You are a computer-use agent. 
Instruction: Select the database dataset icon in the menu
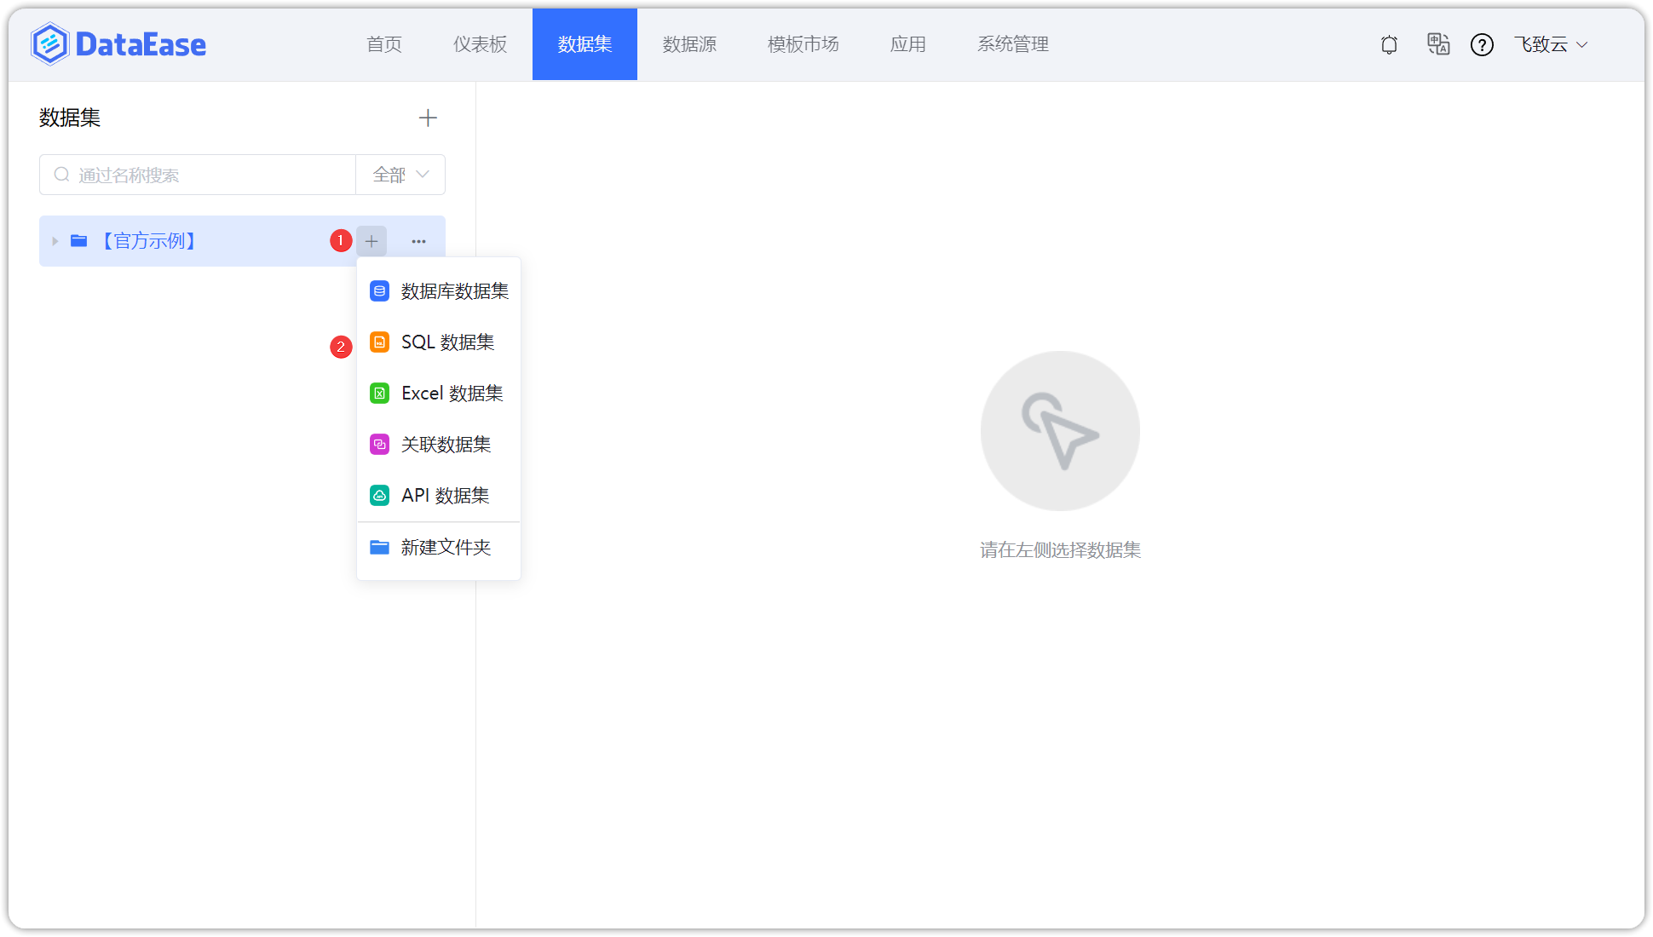tap(378, 290)
